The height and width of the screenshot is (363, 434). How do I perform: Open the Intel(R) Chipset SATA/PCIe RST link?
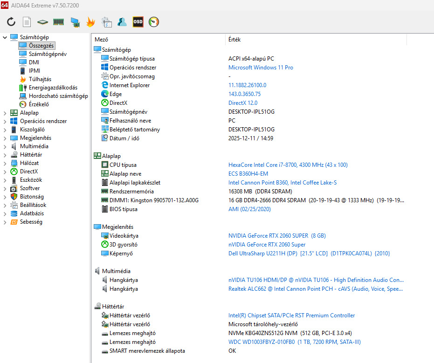coord(291,315)
